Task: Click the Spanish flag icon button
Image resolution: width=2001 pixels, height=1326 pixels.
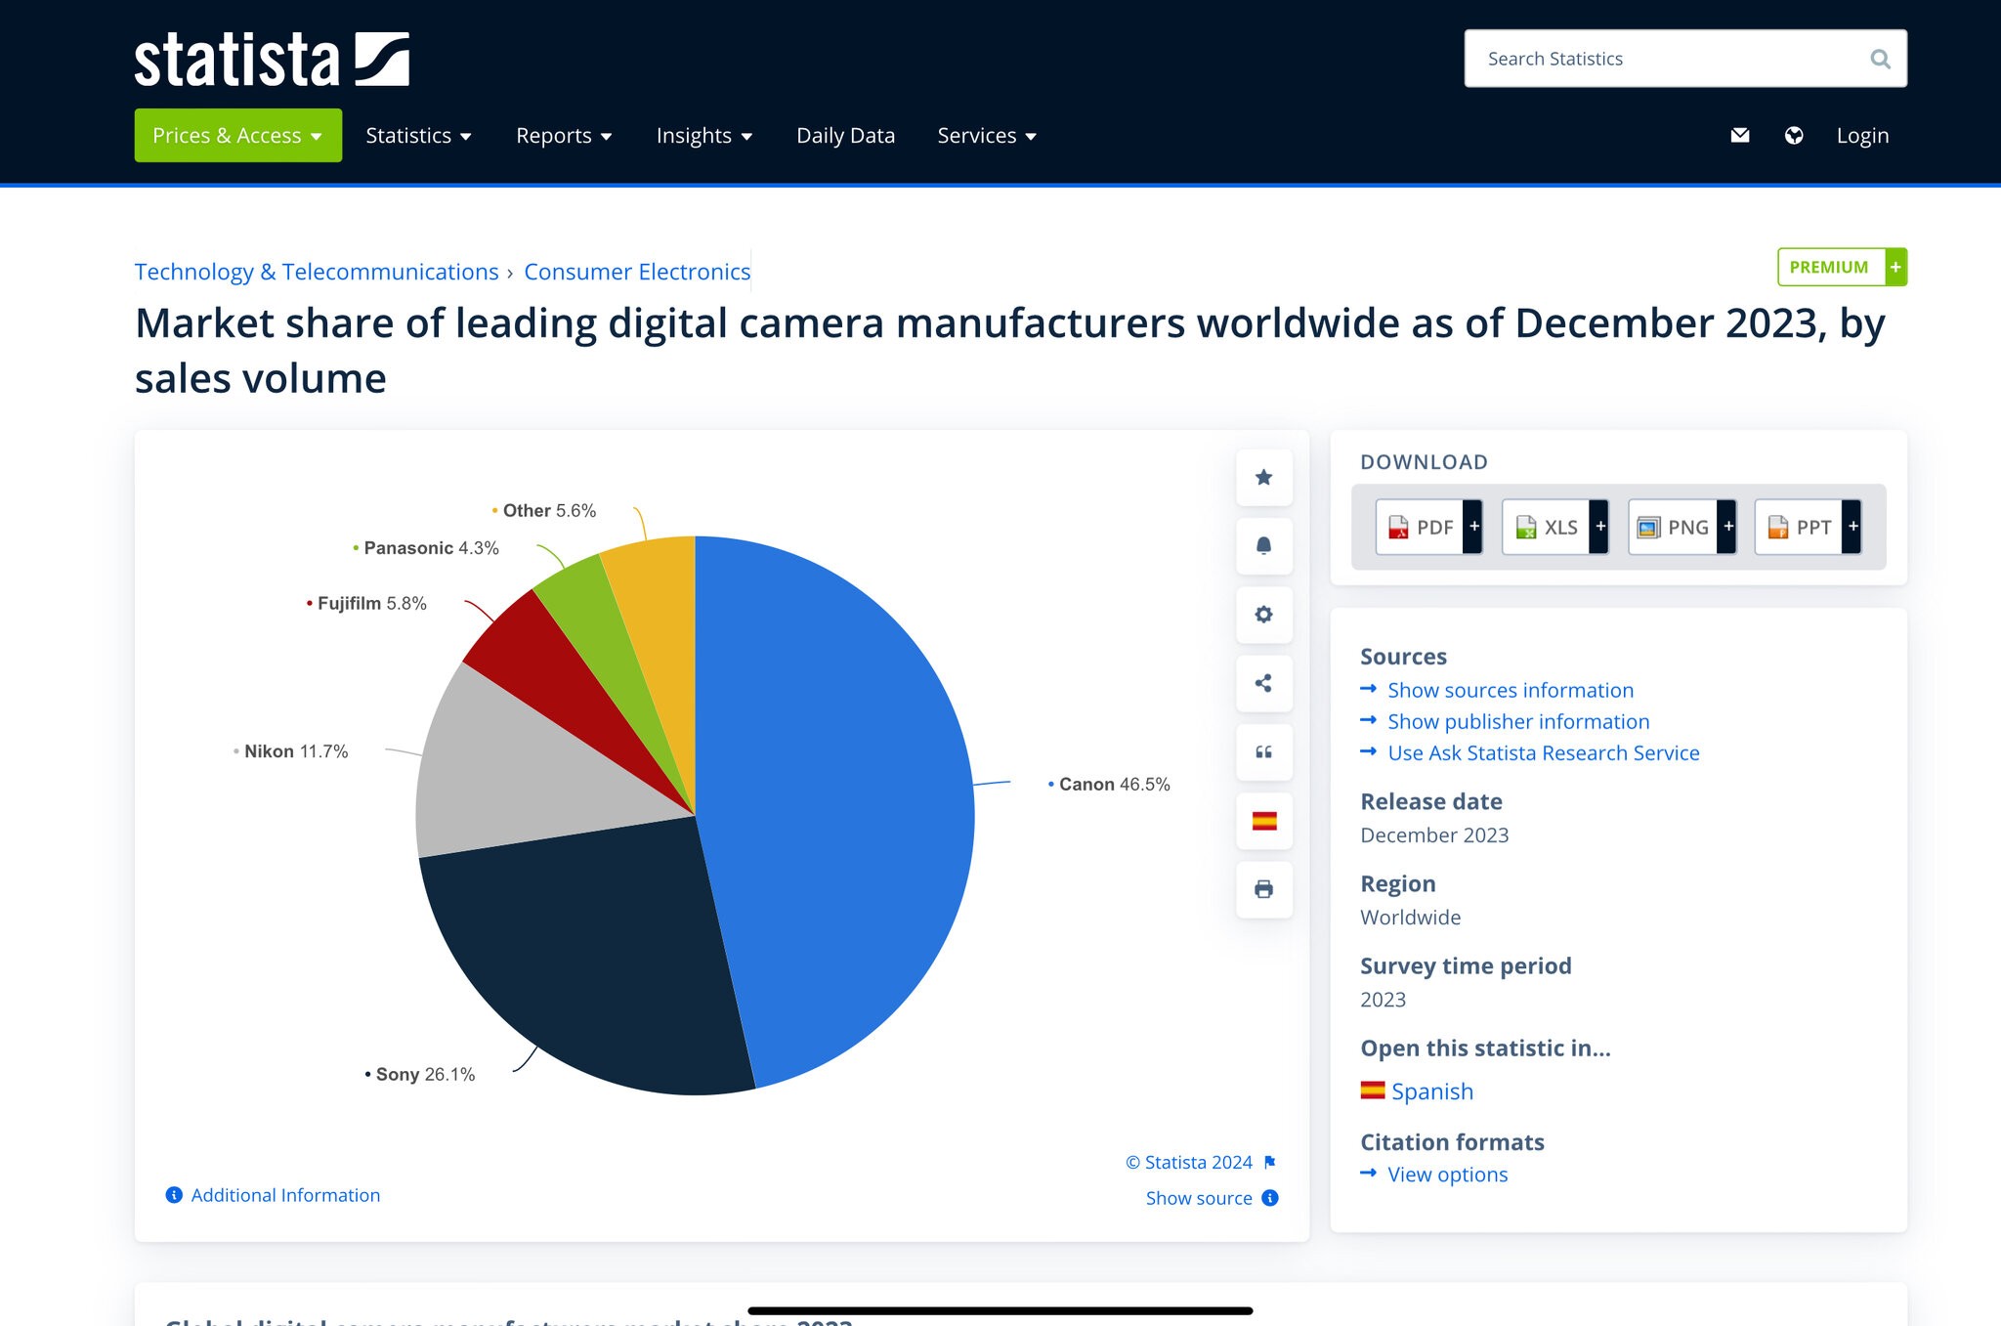Action: tap(1264, 821)
